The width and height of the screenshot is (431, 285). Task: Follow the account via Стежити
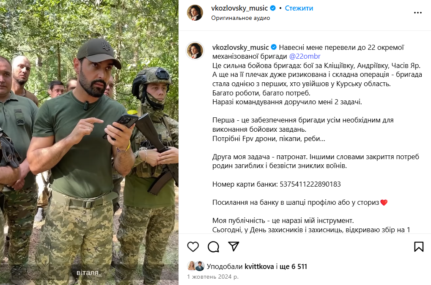[299, 8]
